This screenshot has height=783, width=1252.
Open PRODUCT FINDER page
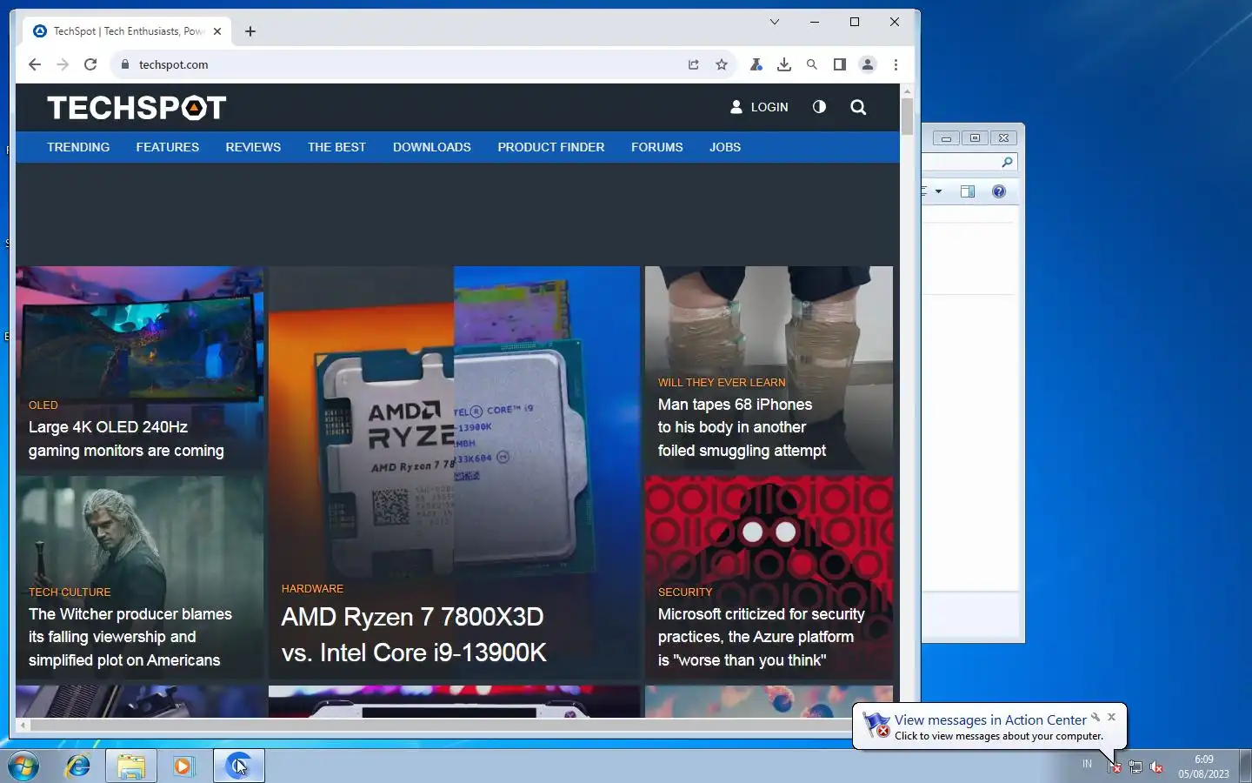click(x=551, y=147)
